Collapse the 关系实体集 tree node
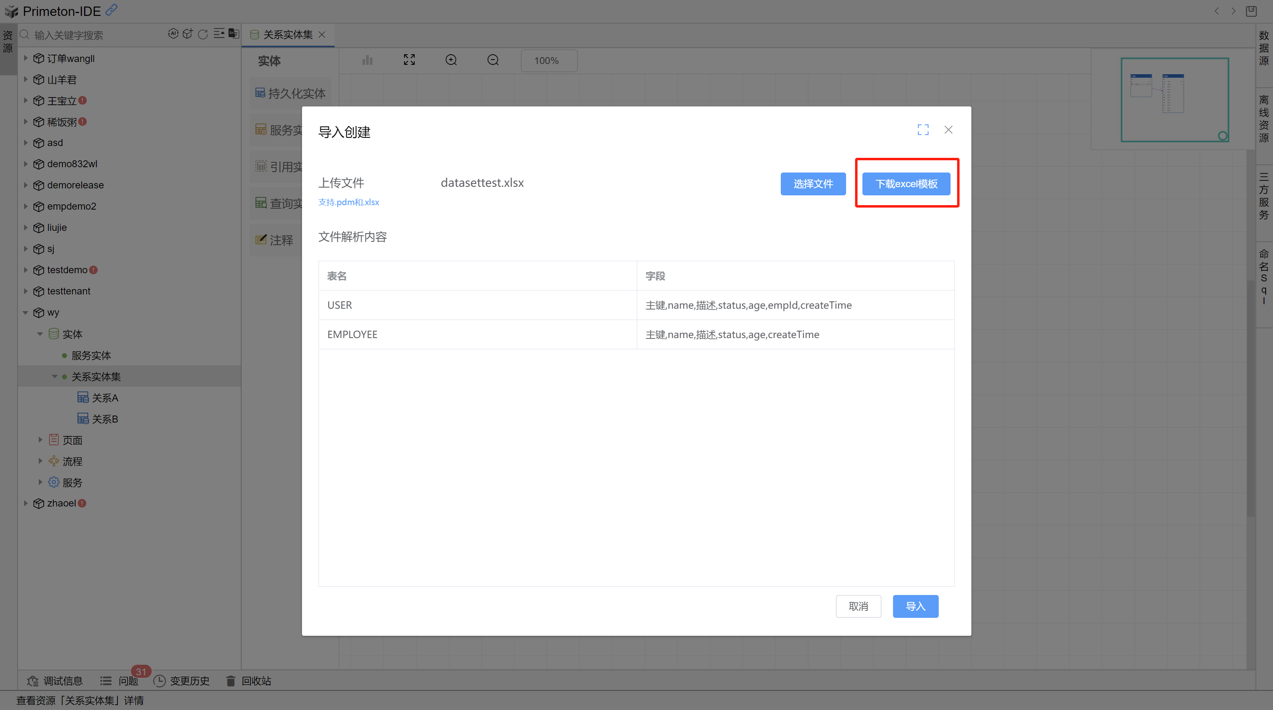Image resolution: width=1273 pixels, height=710 pixels. point(54,377)
